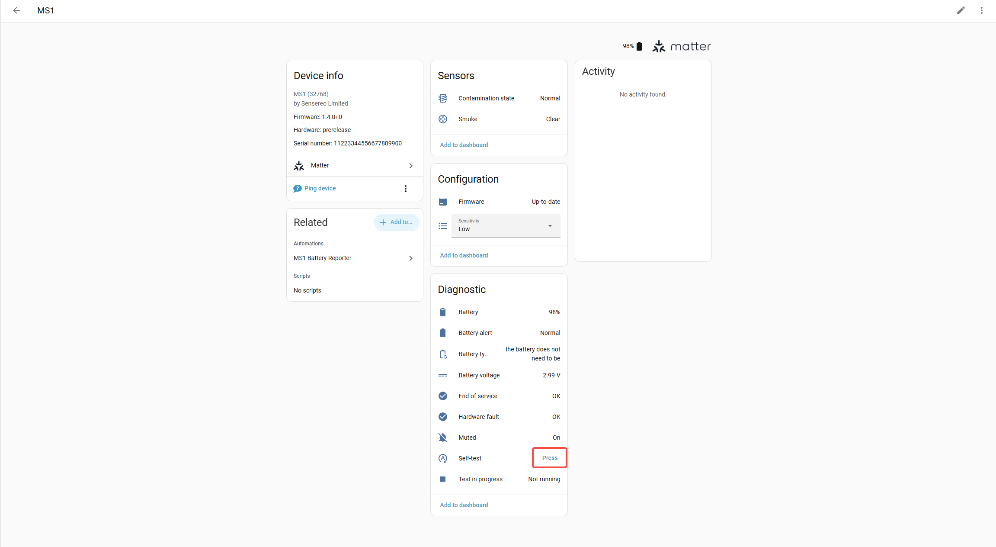The height and width of the screenshot is (547, 996).
Task: Click the Hardware fault OK value
Action: pyautogui.click(x=556, y=417)
